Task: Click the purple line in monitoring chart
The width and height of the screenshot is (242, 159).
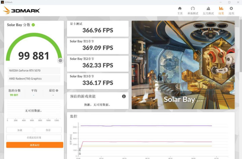Action: click(146, 126)
